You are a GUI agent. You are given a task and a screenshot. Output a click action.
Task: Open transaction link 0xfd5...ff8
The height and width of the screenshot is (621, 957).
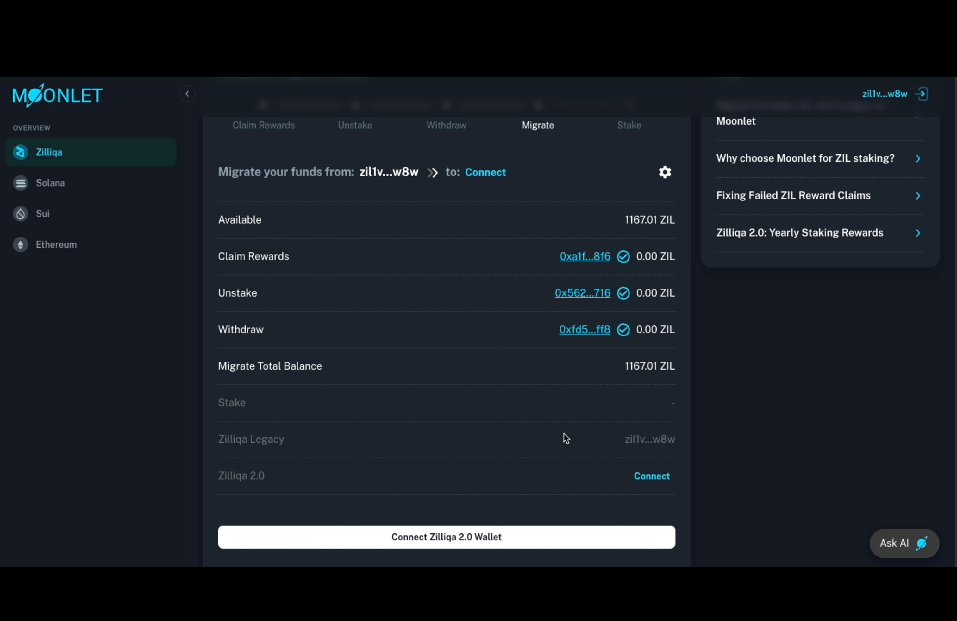[x=585, y=329]
